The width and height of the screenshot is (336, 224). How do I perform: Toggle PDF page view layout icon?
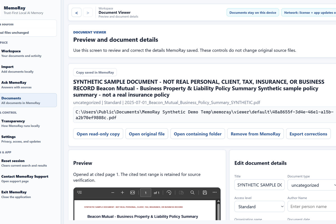click(181, 192)
